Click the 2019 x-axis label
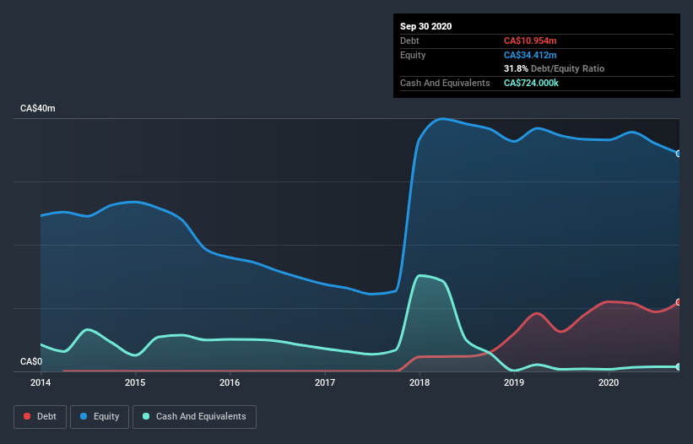This screenshot has width=693, height=444. [x=513, y=382]
